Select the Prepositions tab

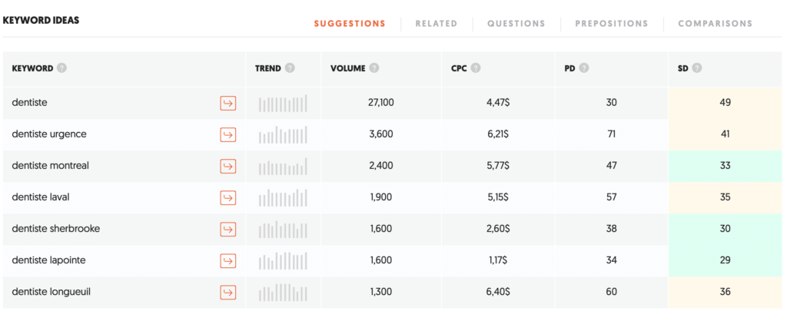611,24
